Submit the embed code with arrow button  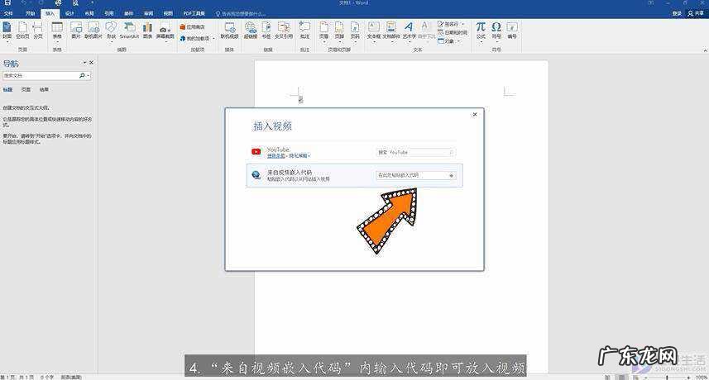(x=451, y=176)
